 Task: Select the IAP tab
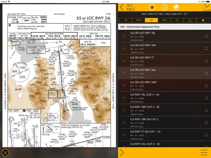point(151,20)
